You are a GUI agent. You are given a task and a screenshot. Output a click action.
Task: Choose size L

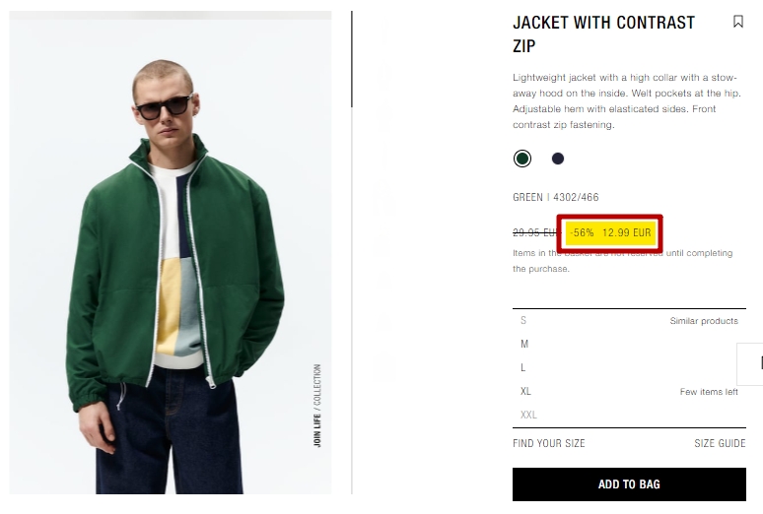[x=523, y=367]
